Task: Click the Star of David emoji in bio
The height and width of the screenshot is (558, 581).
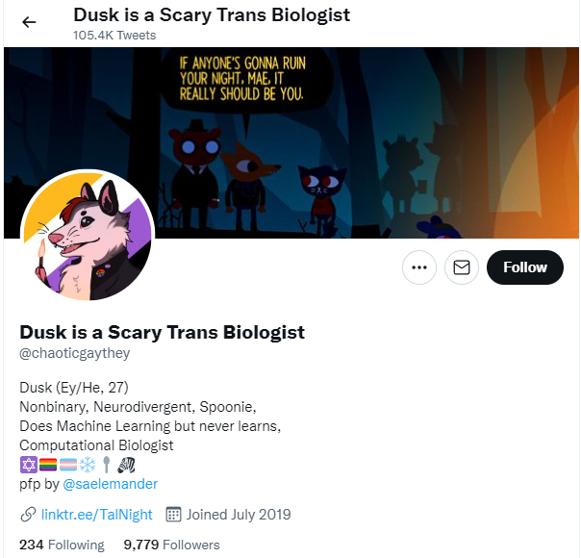Action: pos(29,465)
